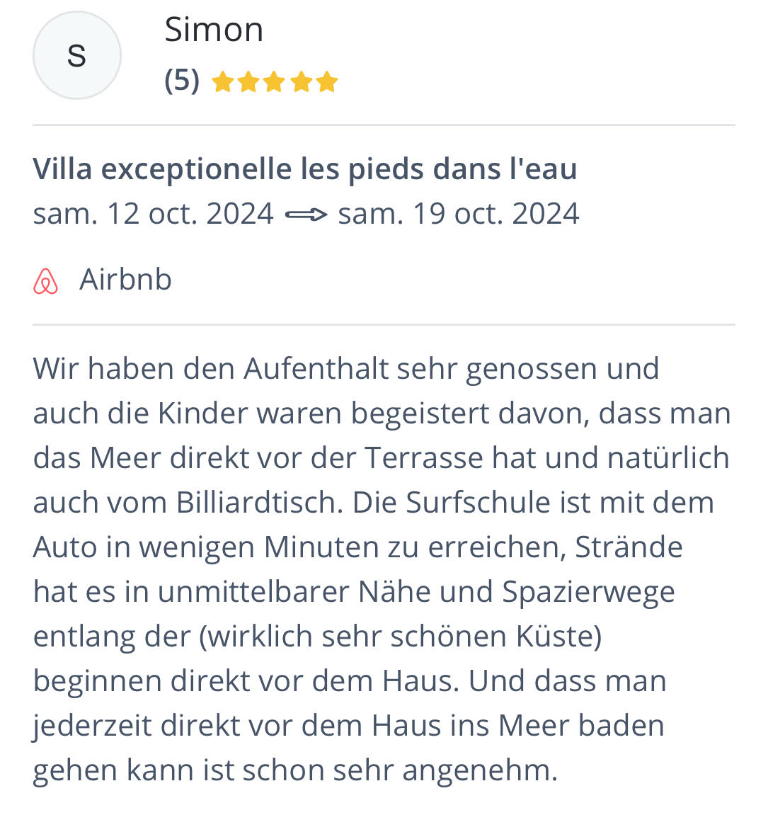Click the Simon avatar circle with letter S
The image size is (768, 815).
click(77, 56)
